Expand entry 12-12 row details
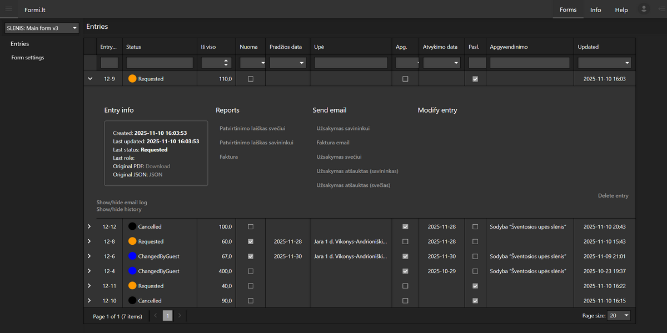This screenshot has height=333, width=667. [89, 226]
